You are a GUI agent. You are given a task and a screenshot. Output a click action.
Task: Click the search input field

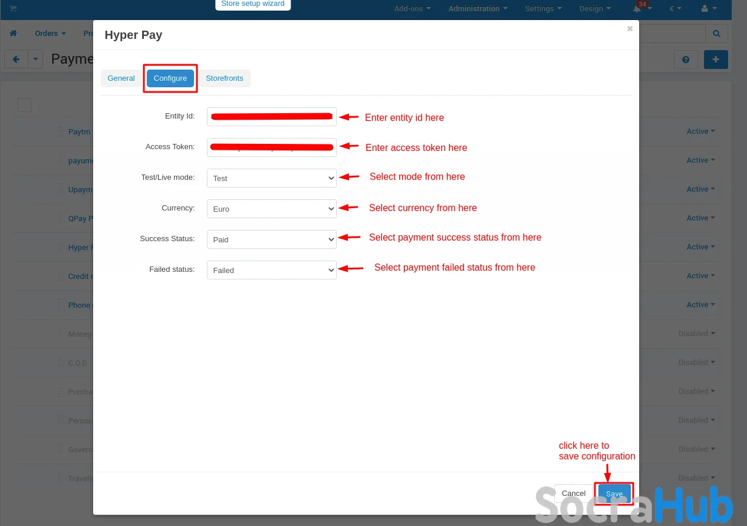[x=672, y=34]
